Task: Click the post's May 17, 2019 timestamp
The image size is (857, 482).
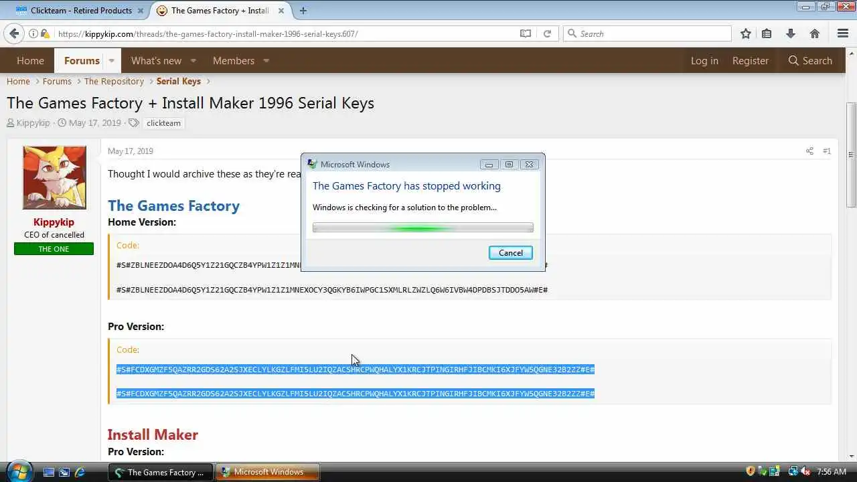Action: (131, 151)
